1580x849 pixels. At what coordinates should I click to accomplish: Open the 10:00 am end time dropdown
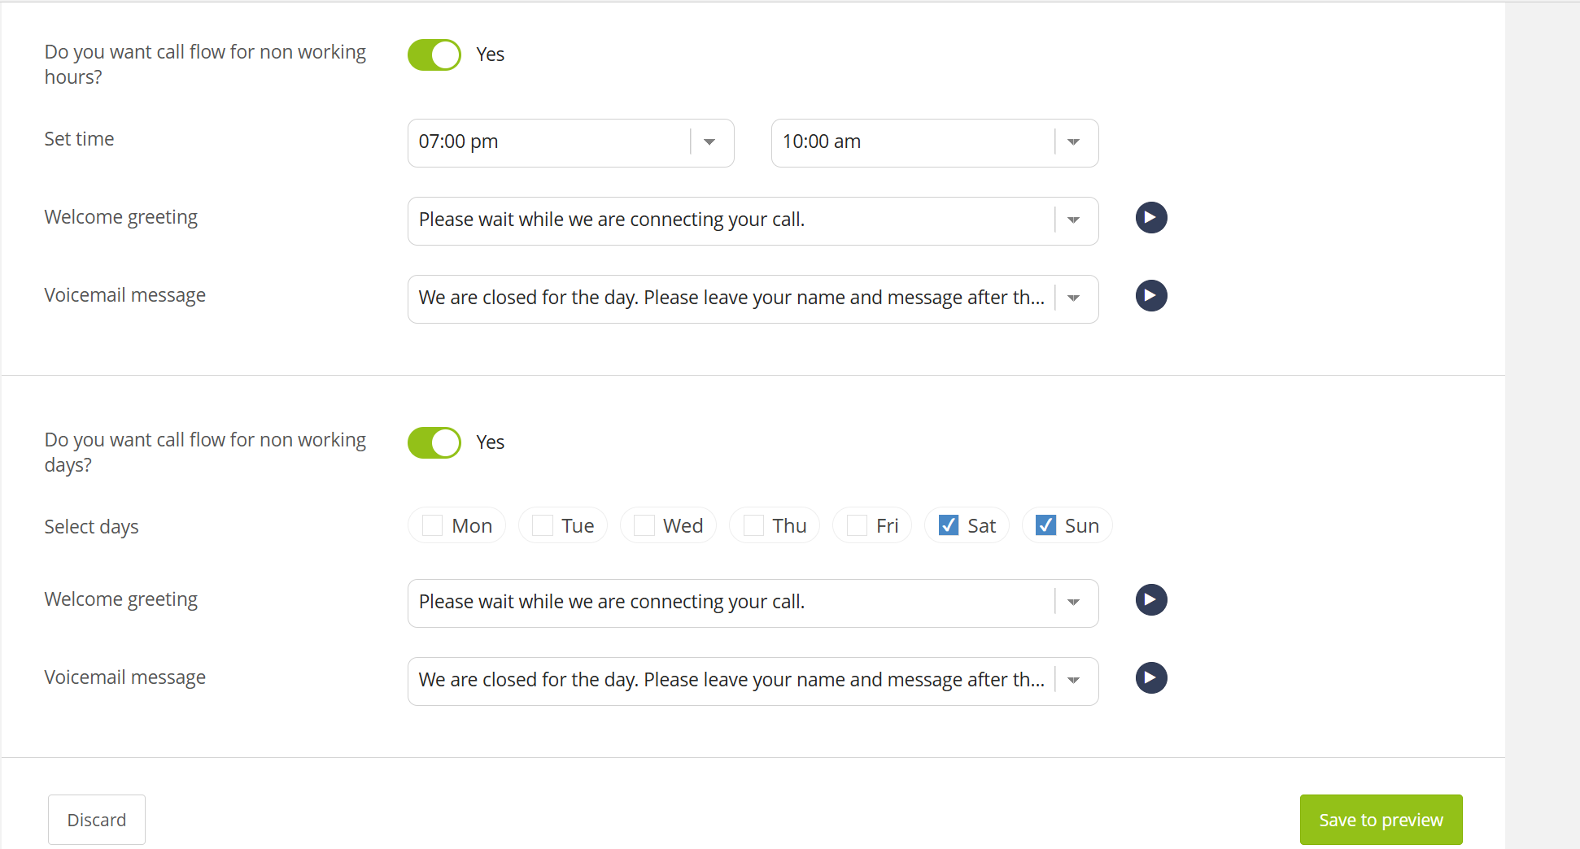click(1073, 142)
